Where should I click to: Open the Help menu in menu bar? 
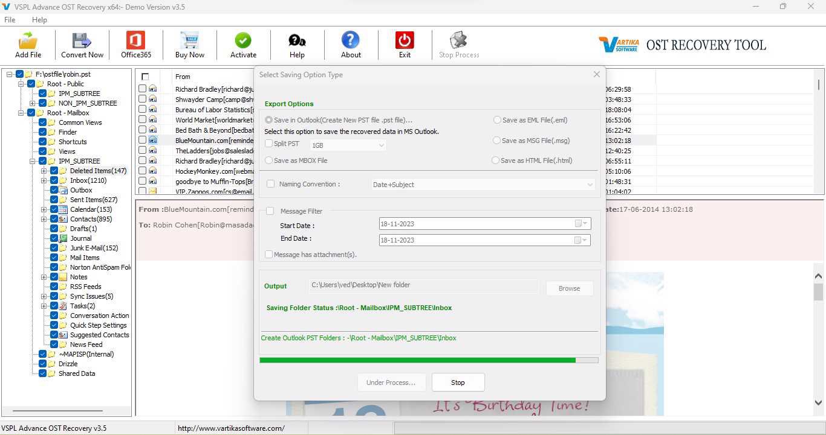(39, 20)
